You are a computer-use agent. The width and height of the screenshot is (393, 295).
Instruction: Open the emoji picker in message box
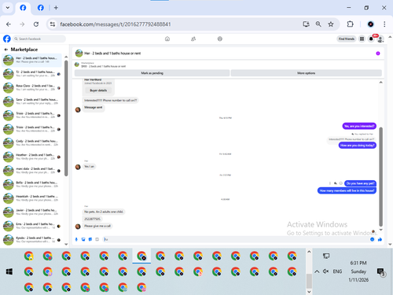372,239
